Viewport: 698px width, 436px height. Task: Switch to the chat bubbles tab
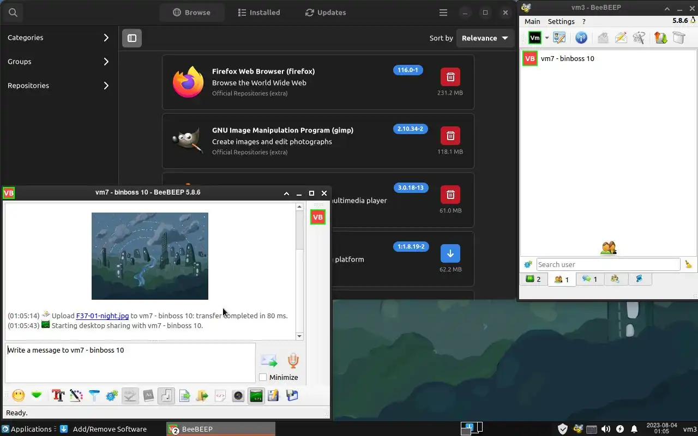tap(589, 279)
